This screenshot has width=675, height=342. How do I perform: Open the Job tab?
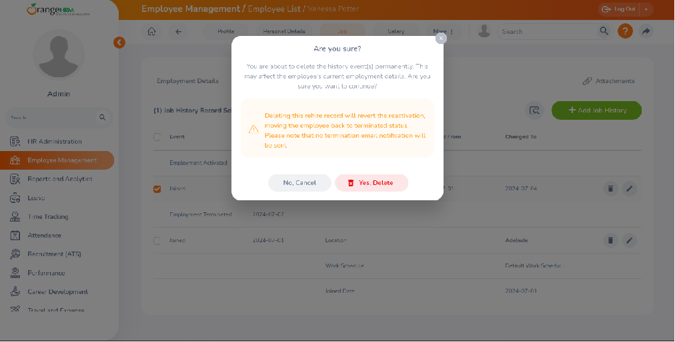342,31
